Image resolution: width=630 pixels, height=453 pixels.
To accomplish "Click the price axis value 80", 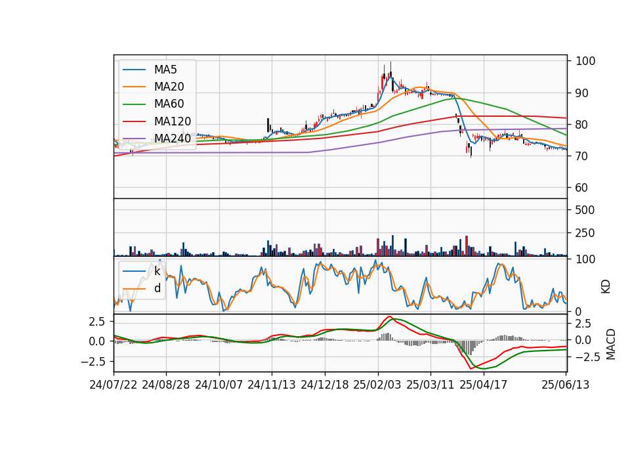I will click(582, 125).
